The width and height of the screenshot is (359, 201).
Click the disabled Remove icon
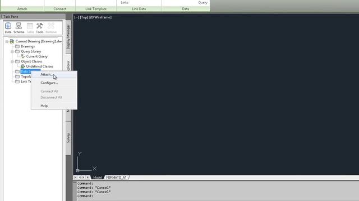(x=51, y=28)
